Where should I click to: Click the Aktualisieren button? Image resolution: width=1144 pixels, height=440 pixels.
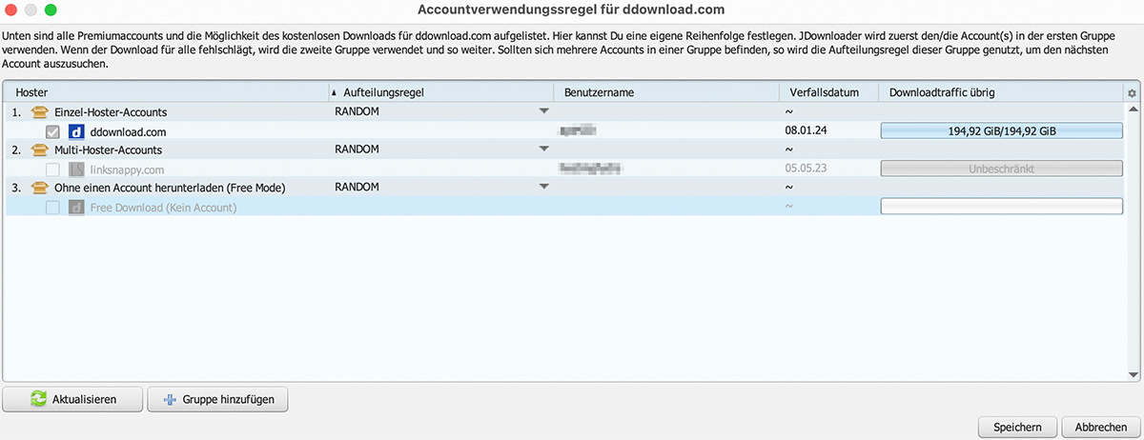[73, 399]
